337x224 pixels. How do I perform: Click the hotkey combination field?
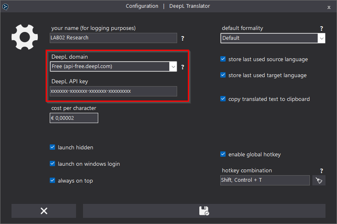[265, 180]
